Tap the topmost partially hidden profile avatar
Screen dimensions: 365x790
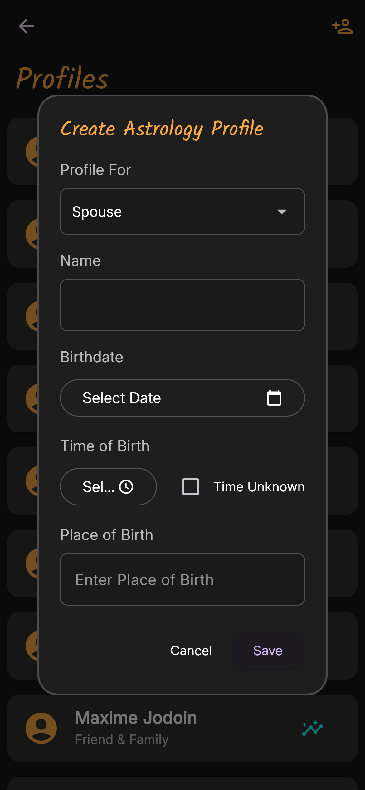(x=32, y=152)
